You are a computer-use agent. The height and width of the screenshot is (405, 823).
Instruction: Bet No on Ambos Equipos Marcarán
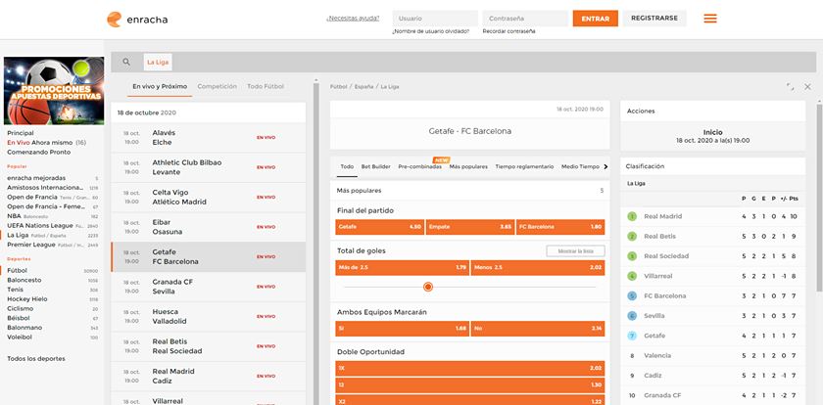tap(538, 329)
